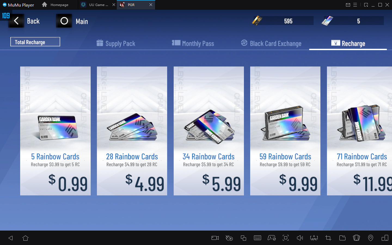
Task: Adjust volume with the speaker icon
Action: (x=300, y=238)
